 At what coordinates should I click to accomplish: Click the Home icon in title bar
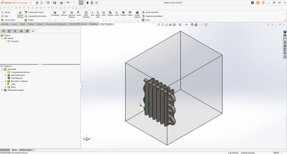click(37, 3)
